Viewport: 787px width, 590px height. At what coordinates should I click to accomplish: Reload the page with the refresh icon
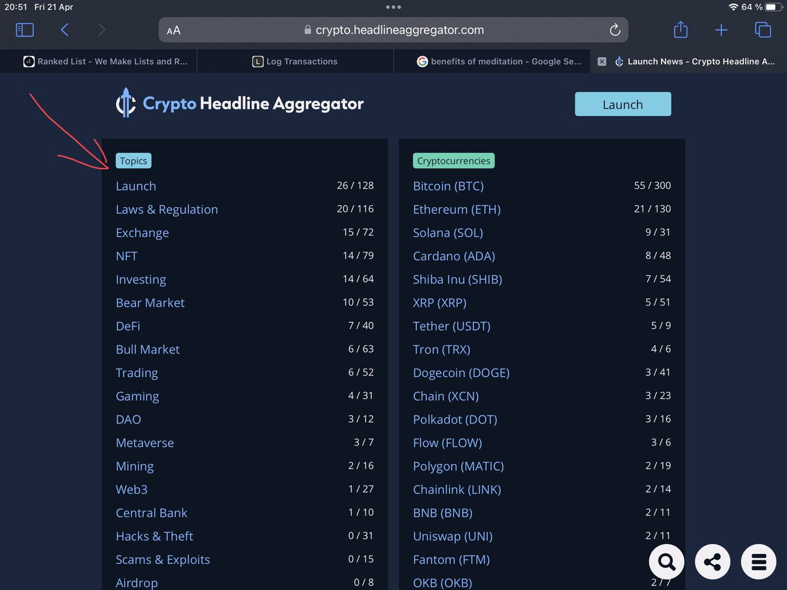click(615, 30)
